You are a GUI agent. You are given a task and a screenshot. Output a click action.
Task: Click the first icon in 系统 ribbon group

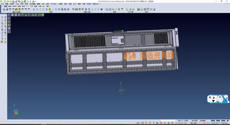tap(138, 9)
